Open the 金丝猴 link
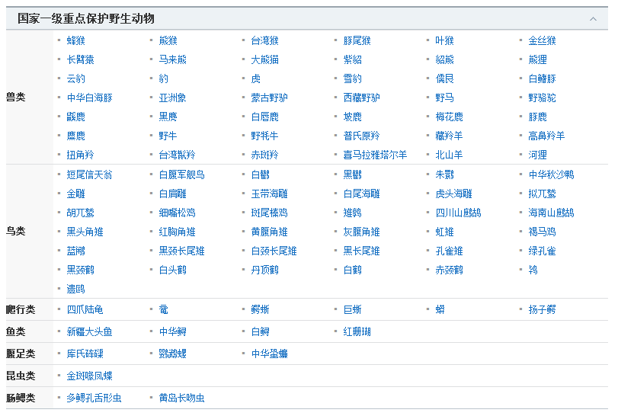 (x=542, y=40)
